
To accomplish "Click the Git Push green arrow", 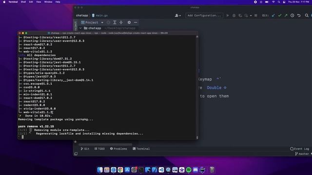I will tap(286, 16).
